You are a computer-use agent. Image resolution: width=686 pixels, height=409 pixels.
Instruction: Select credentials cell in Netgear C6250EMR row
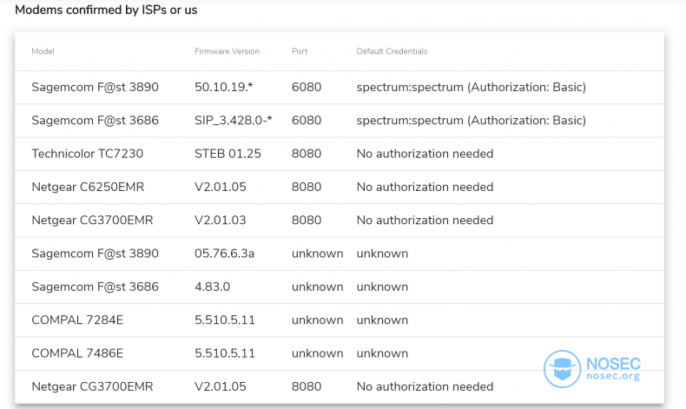point(425,187)
